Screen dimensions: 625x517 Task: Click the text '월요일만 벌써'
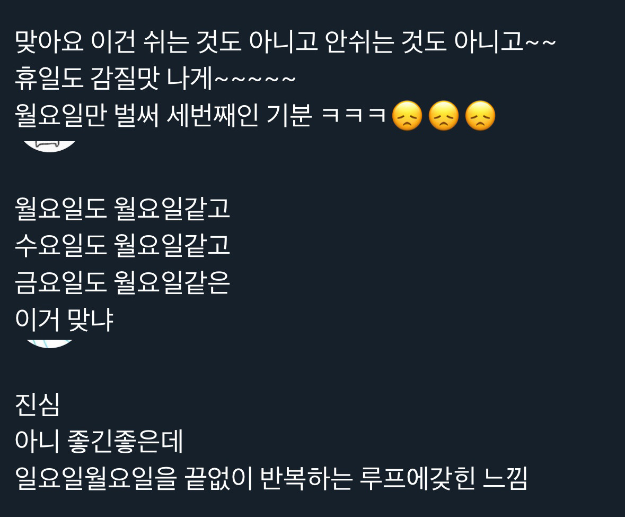pos(87,115)
